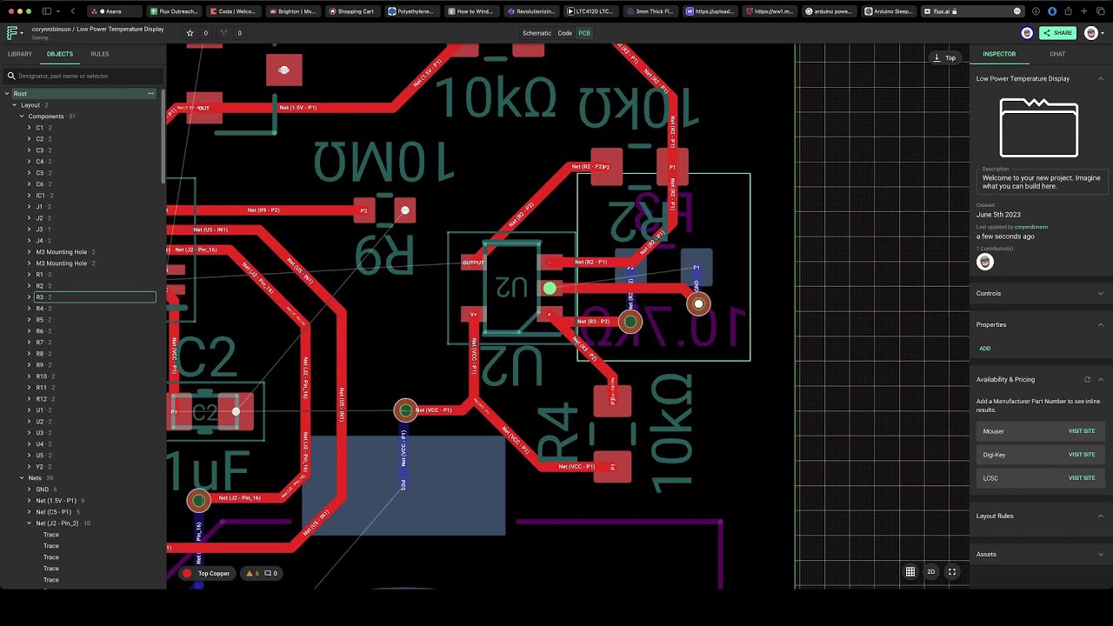This screenshot has height=626, width=1113.
Task: Collapse the Root tree node
Action: click(x=7, y=93)
